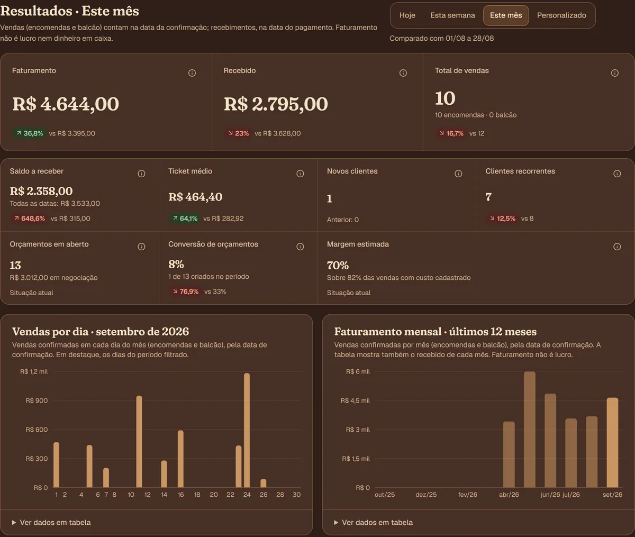
Task: Click 'vs R$ 3.395,00' comparison text
Action: [72, 133]
